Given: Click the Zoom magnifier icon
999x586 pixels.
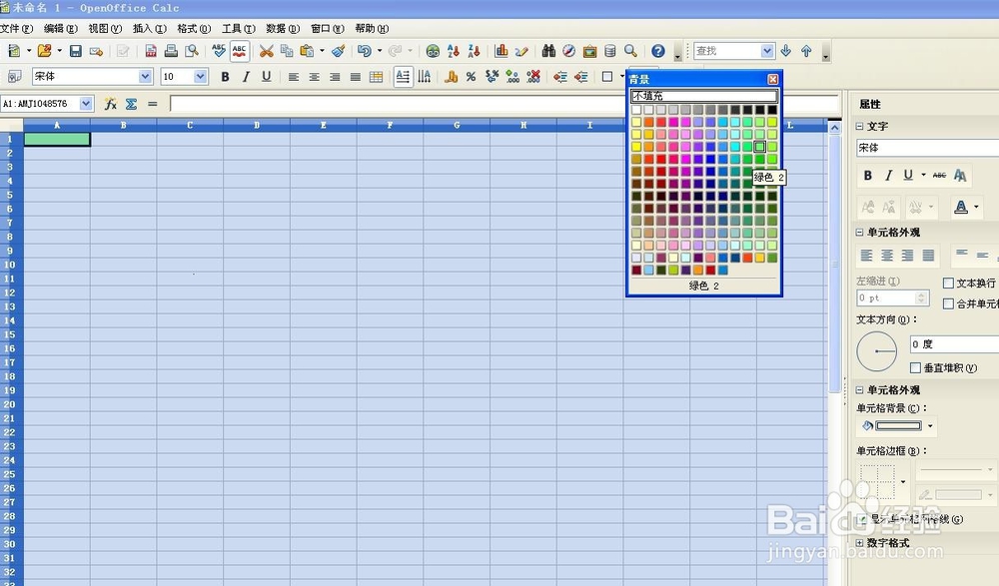Looking at the screenshot, I should pos(630,51).
